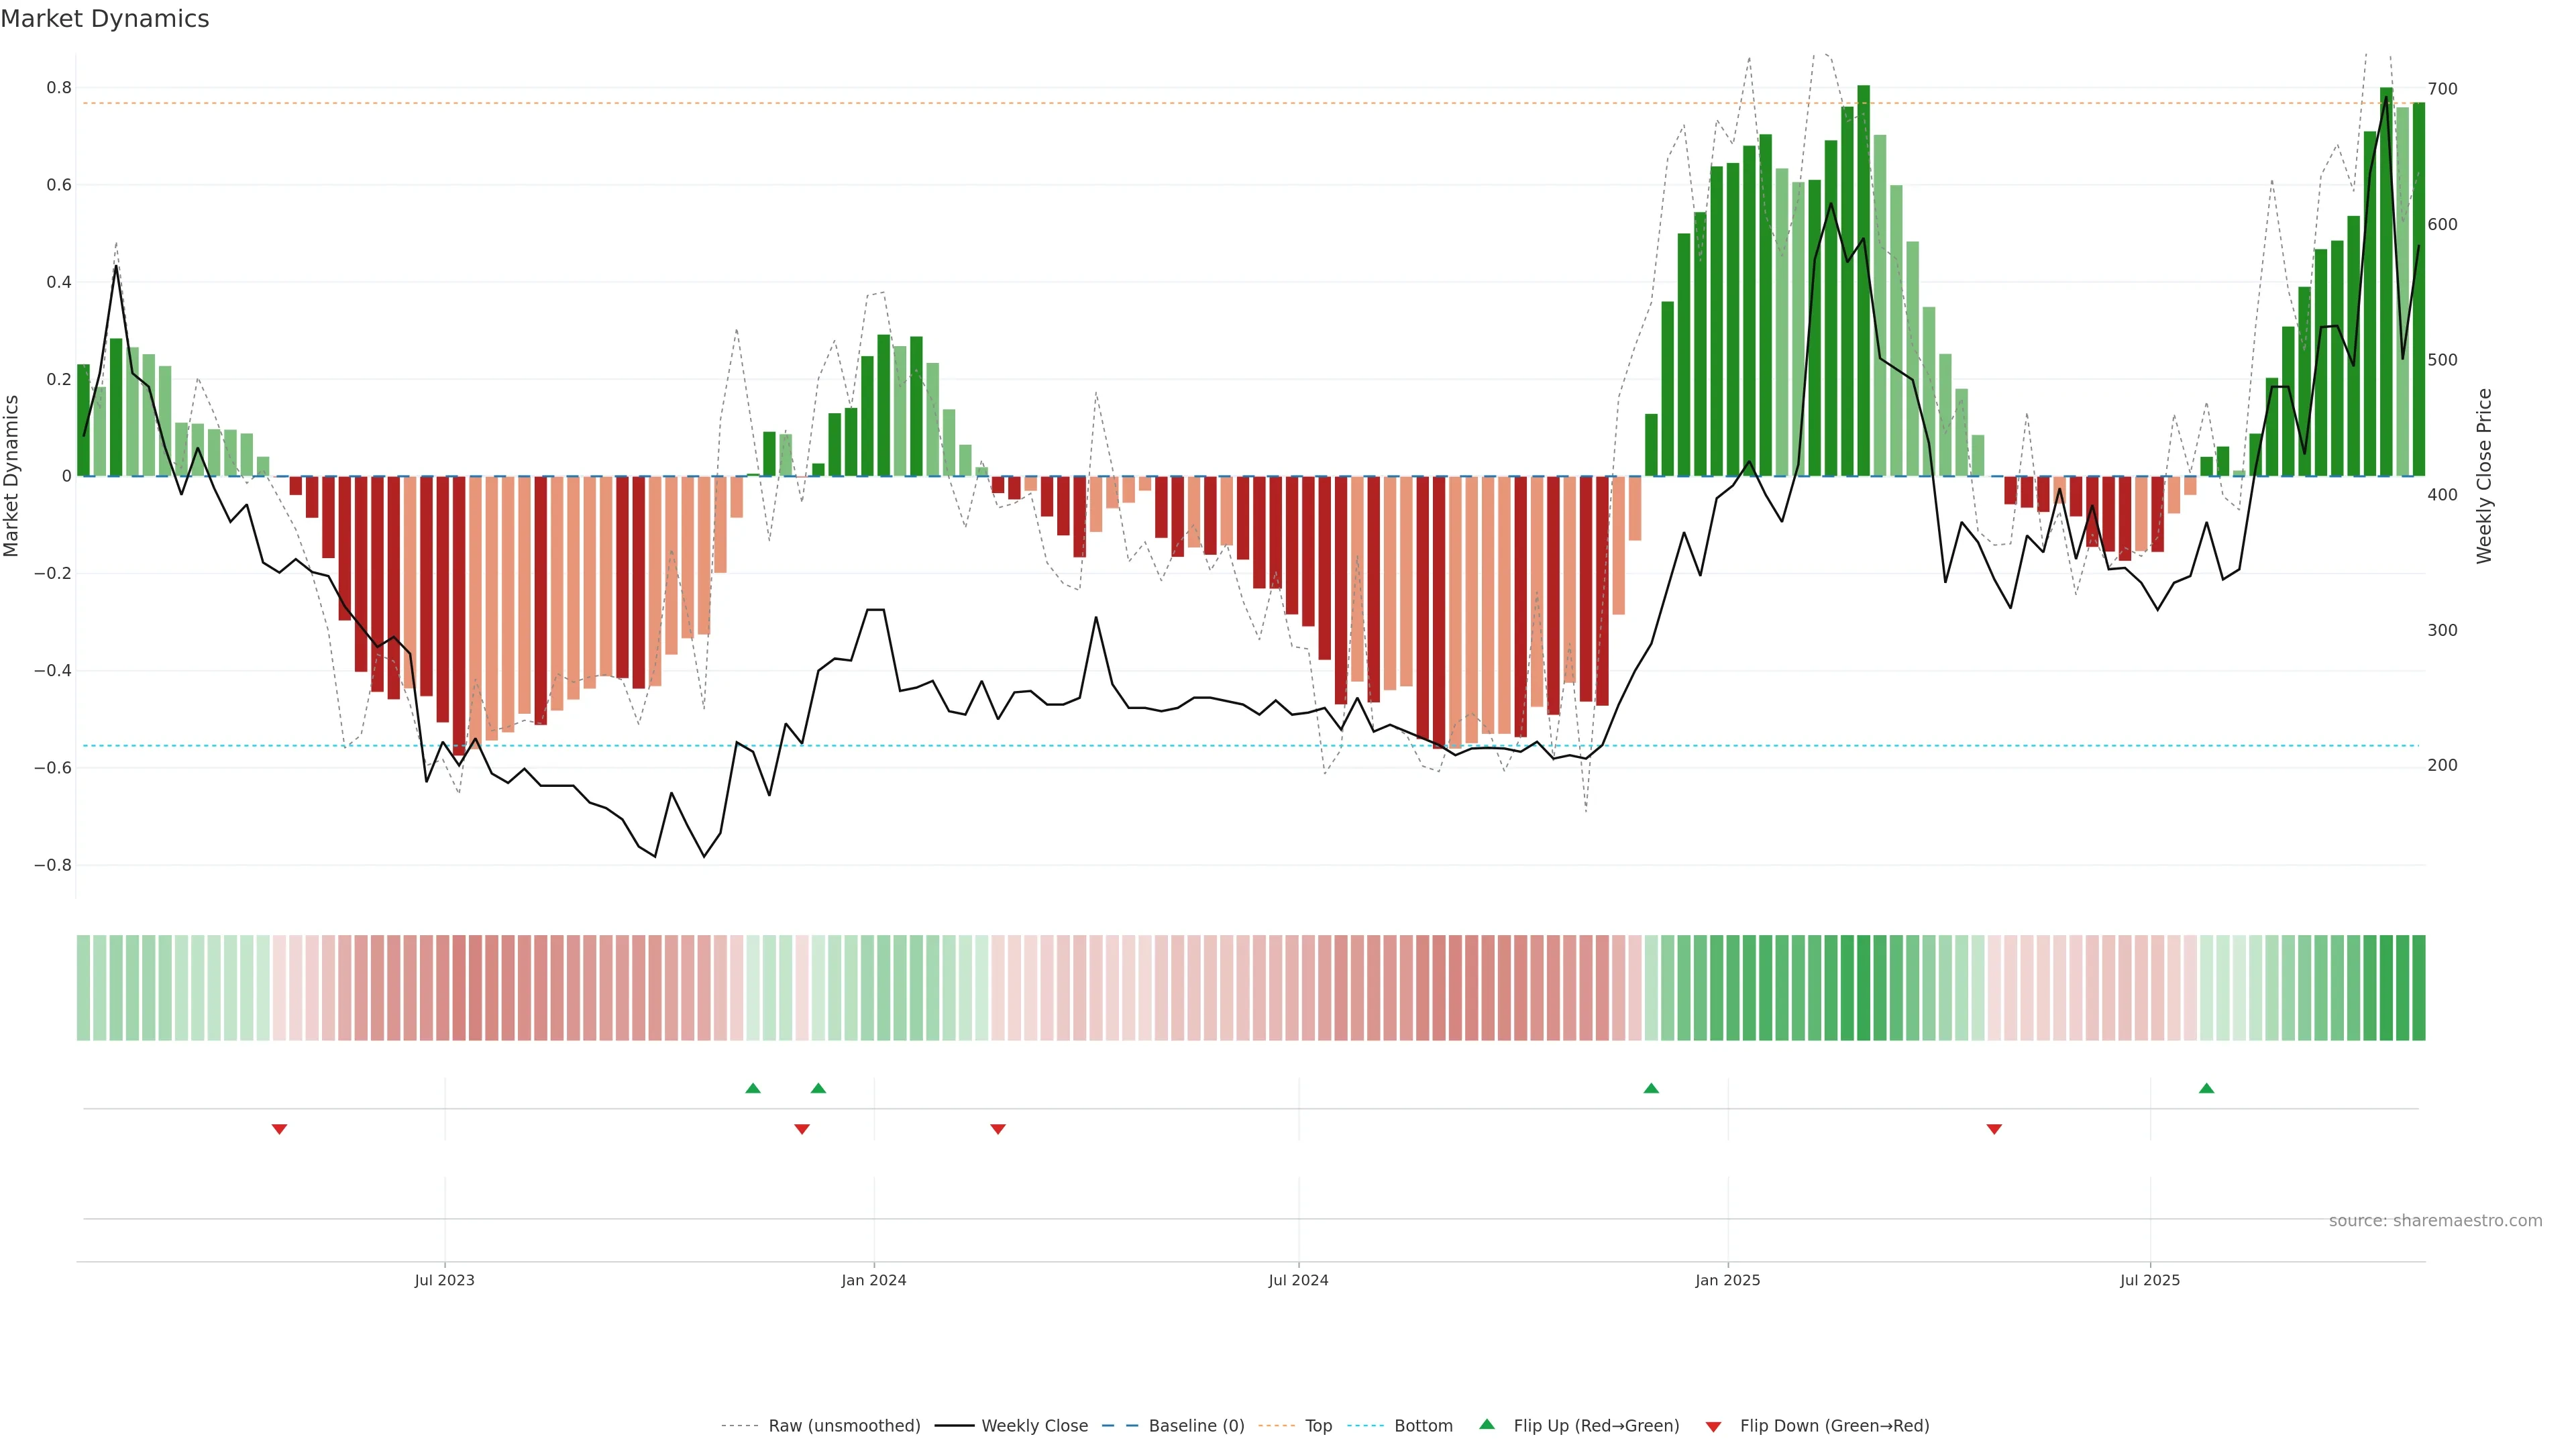Screen dimensions: 2576x1449
Task: Open the source: sharemaestro.com link
Action: [2435, 1221]
